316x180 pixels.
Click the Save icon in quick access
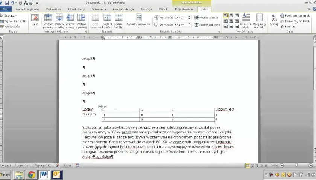[x=7, y=3]
